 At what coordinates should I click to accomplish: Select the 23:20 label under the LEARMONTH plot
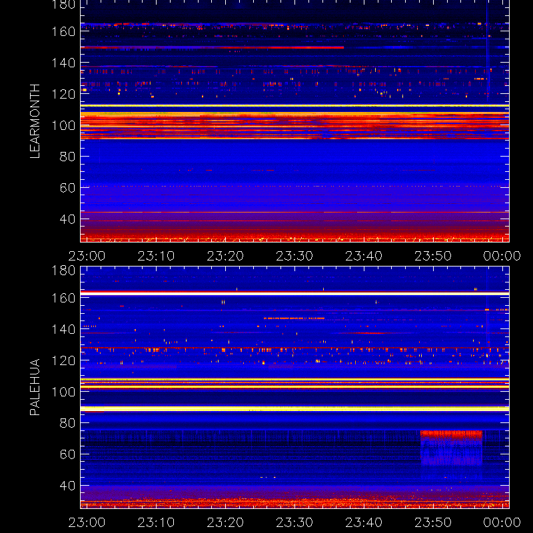(x=225, y=256)
